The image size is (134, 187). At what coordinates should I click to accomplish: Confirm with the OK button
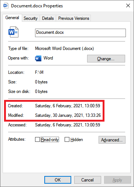(58, 180)
